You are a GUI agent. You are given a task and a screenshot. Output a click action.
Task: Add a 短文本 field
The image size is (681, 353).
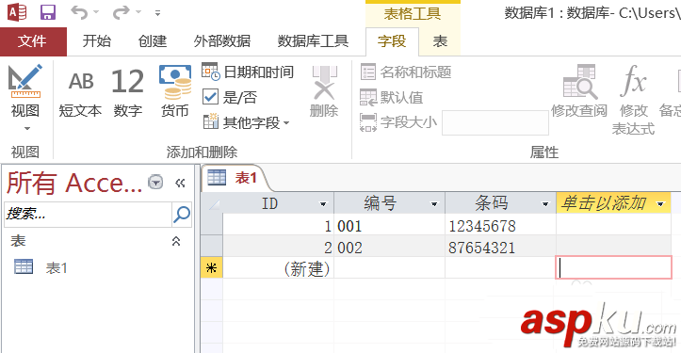pos(80,93)
